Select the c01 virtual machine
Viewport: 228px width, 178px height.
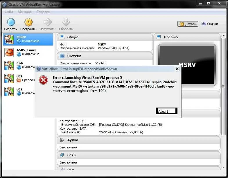coord(19,78)
